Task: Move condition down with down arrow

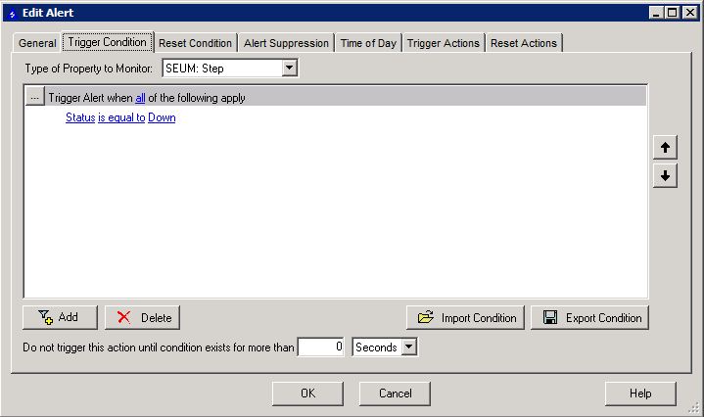Action: [665, 175]
